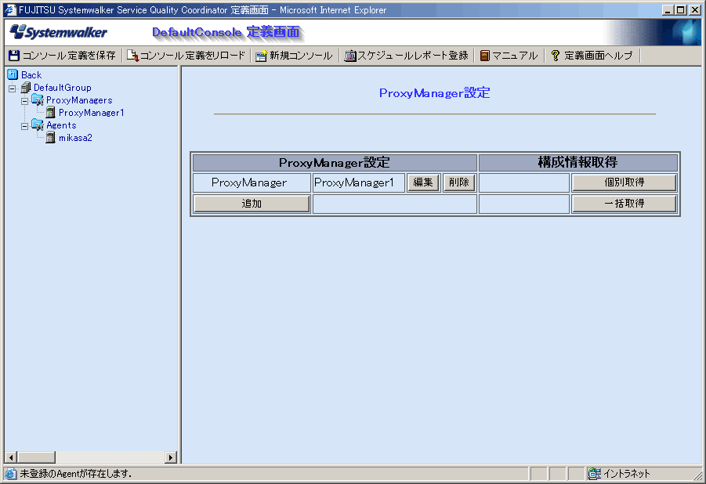
Task: Minimize the Internet Explorer window
Action: 668,10
